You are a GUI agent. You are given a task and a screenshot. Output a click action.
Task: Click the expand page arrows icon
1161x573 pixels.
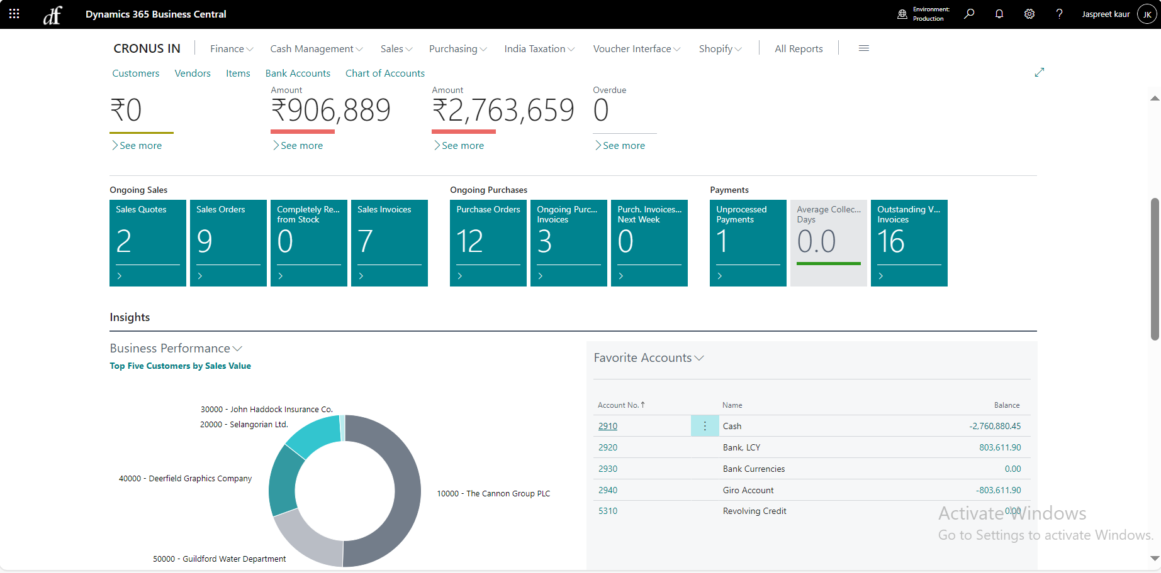pos(1040,72)
